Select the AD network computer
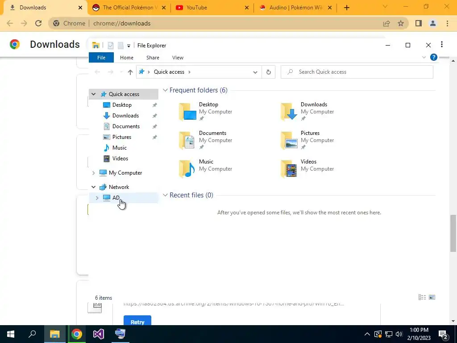 [116, 198]
